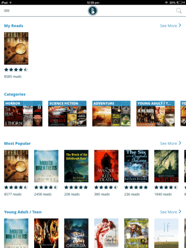Screen dimensions: 186x248
Task: Select the Adventure category tile
Action: pos(111,114)
